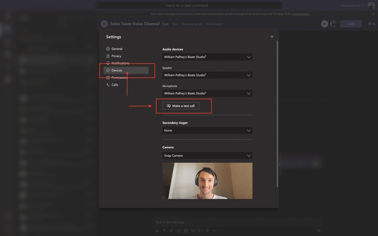378x236 pixels.
Task: Click the emoji icon in compose bar
Action: 178,230
